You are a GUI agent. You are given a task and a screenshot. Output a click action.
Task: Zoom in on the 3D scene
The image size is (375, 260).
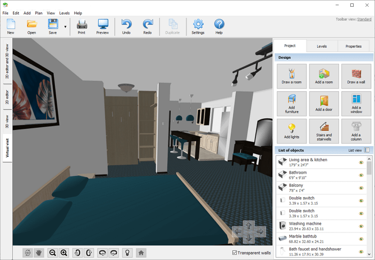pyautogui.click(x=64, y=253)
